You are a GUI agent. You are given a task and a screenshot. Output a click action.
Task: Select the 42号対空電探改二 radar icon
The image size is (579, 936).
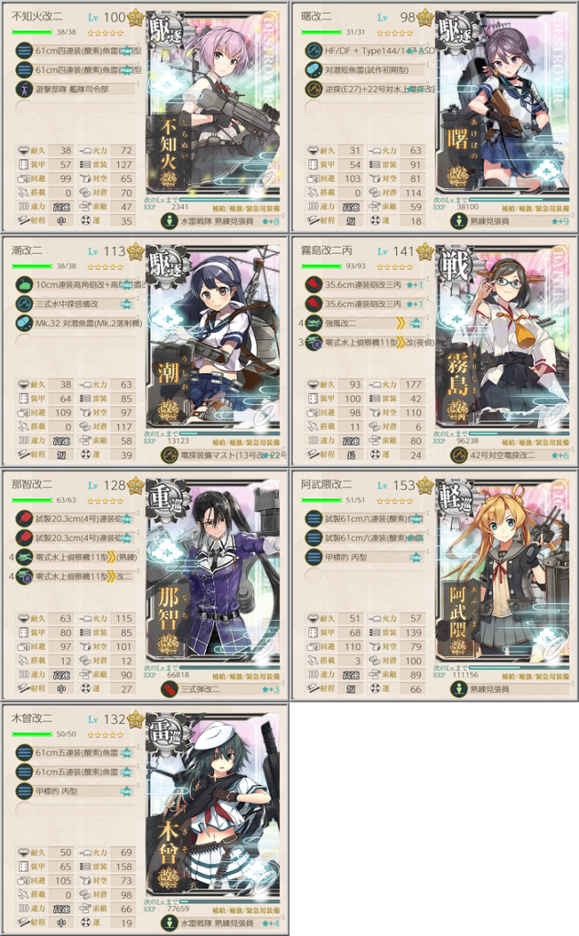(x=459, y=455)
